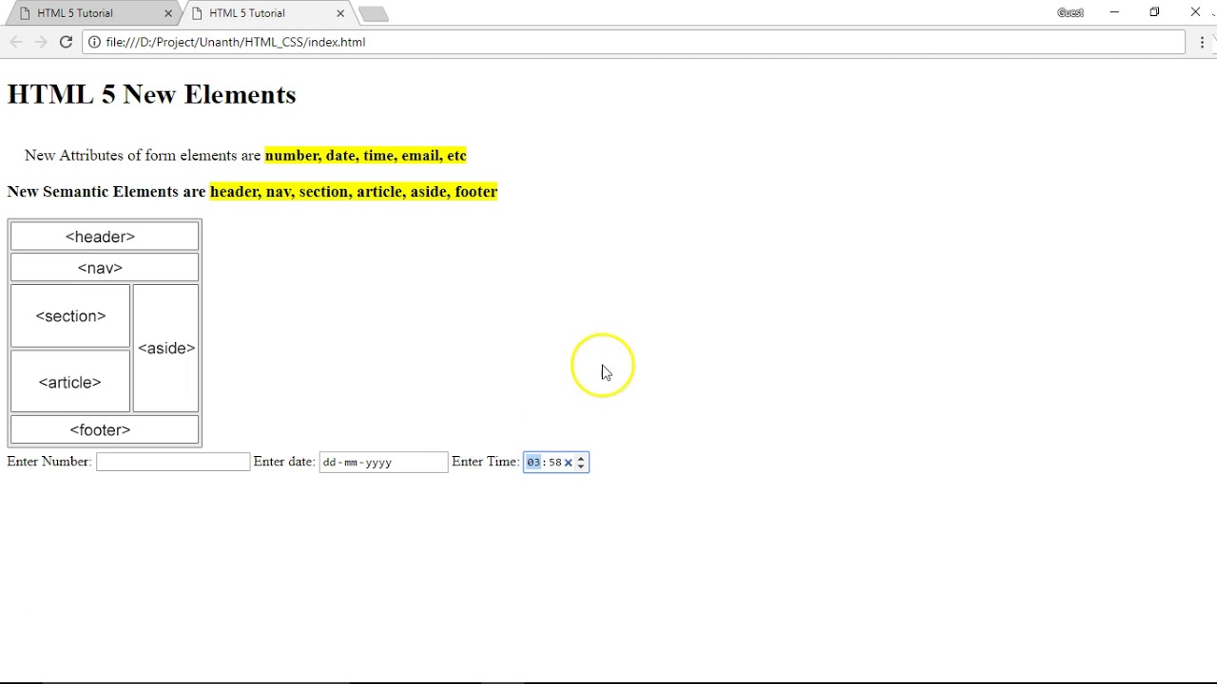This screenshot has height=684, width=1217.
Task: Restore down the Chrome window
Action: (x=1154, y=12)
